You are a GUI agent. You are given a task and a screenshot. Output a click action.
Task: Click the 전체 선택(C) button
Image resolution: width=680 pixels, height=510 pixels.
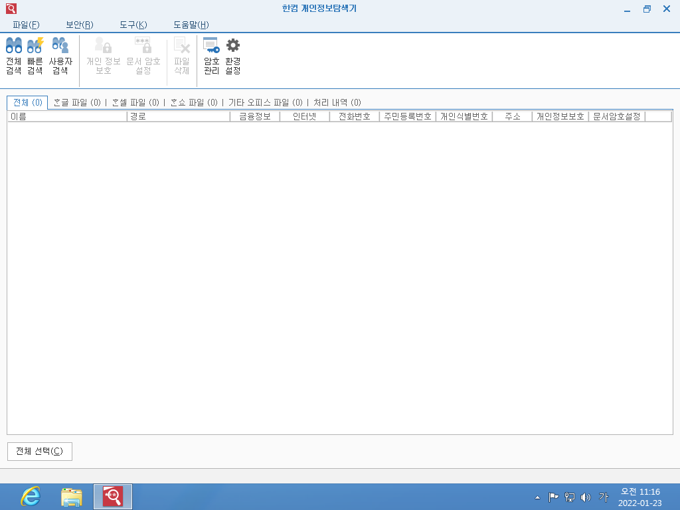[39, 452]
